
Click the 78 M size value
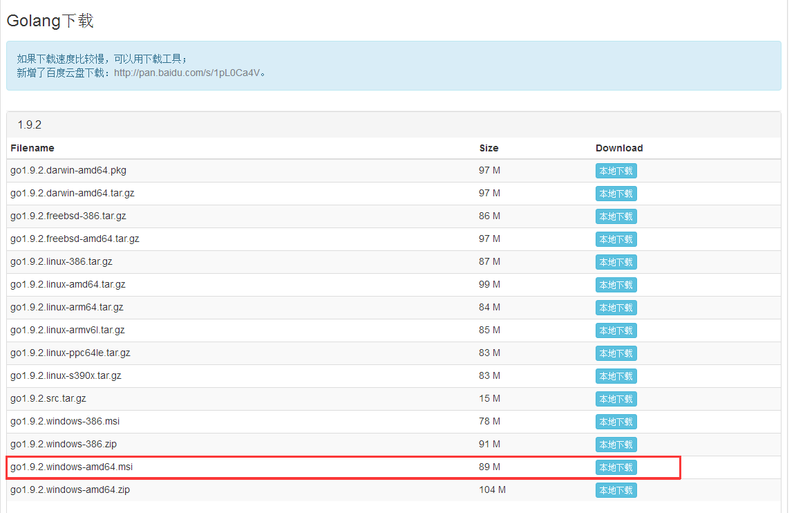(x=489, y=422)
